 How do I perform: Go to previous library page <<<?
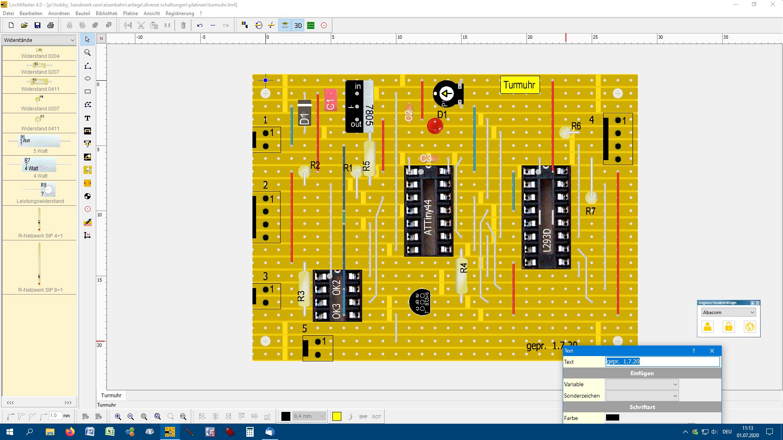(10, 403)
